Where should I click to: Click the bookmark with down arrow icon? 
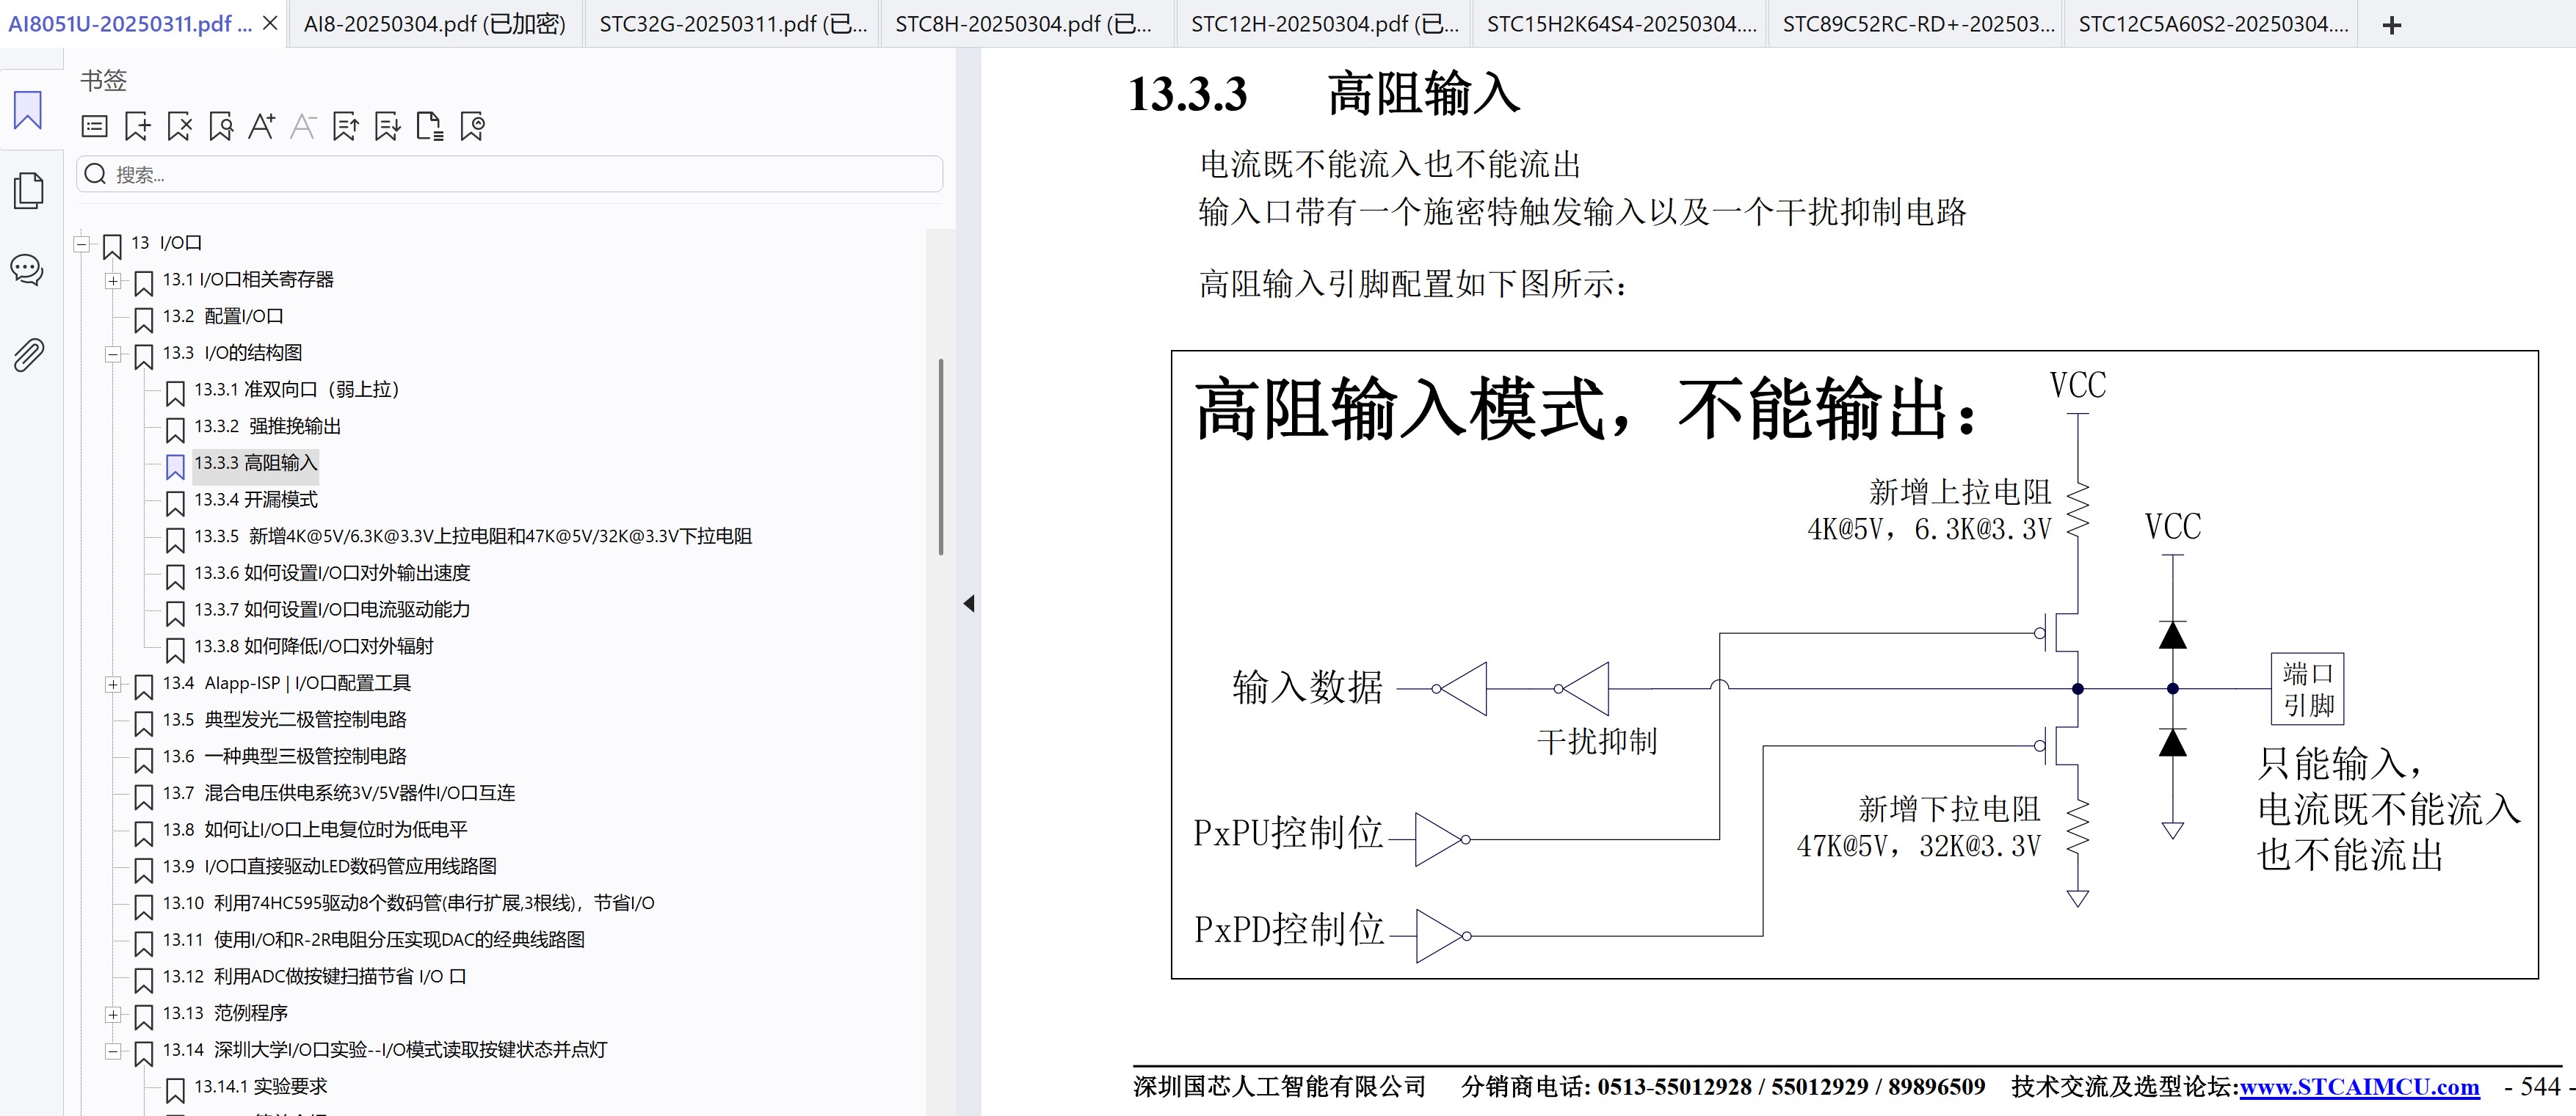click(388, 126)
